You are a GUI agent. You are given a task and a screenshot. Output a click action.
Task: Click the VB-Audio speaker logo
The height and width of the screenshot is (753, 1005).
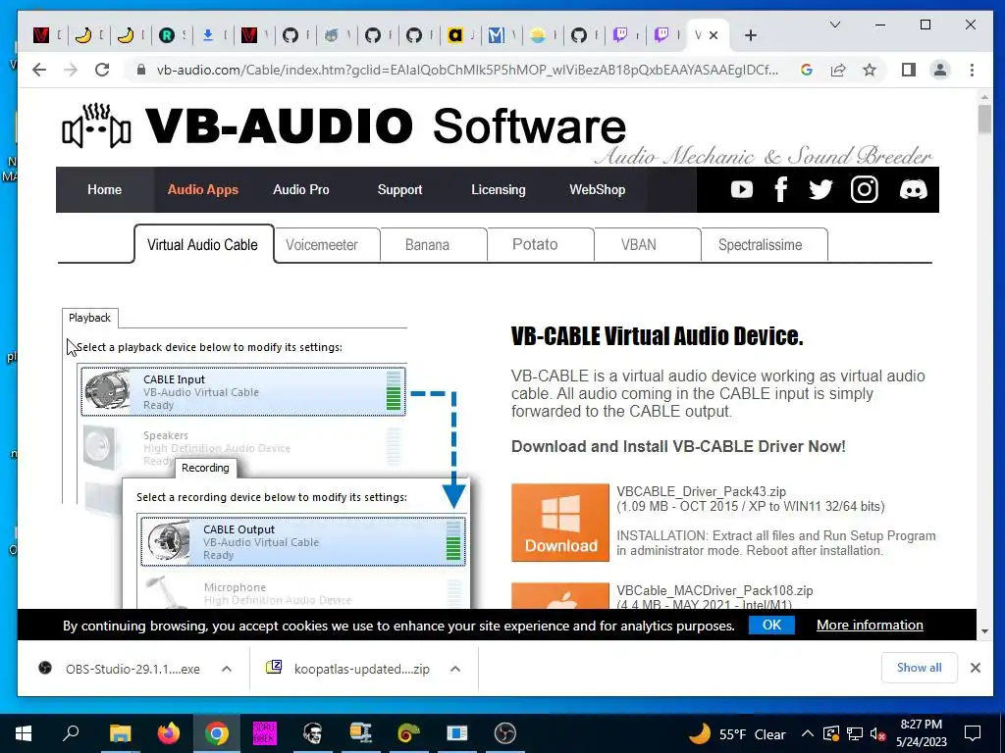96,125
